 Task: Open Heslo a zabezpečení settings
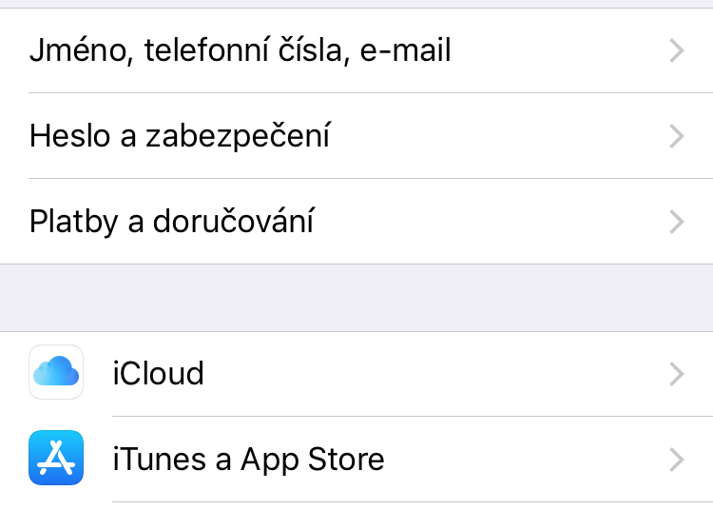coord(180,136)
